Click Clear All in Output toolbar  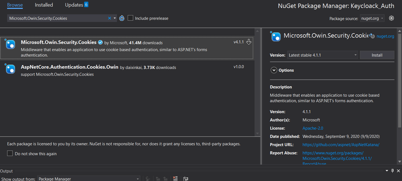tap(175, 179)
